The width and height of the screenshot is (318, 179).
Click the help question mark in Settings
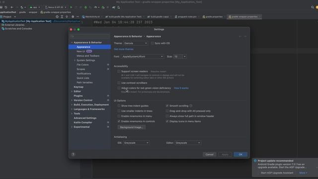tap(73, 154)
